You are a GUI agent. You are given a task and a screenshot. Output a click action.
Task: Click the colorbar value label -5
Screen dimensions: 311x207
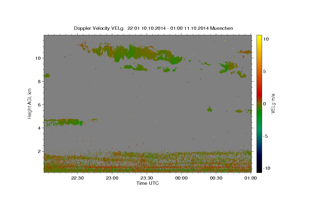pyautogui.click(x=265, y=136)
